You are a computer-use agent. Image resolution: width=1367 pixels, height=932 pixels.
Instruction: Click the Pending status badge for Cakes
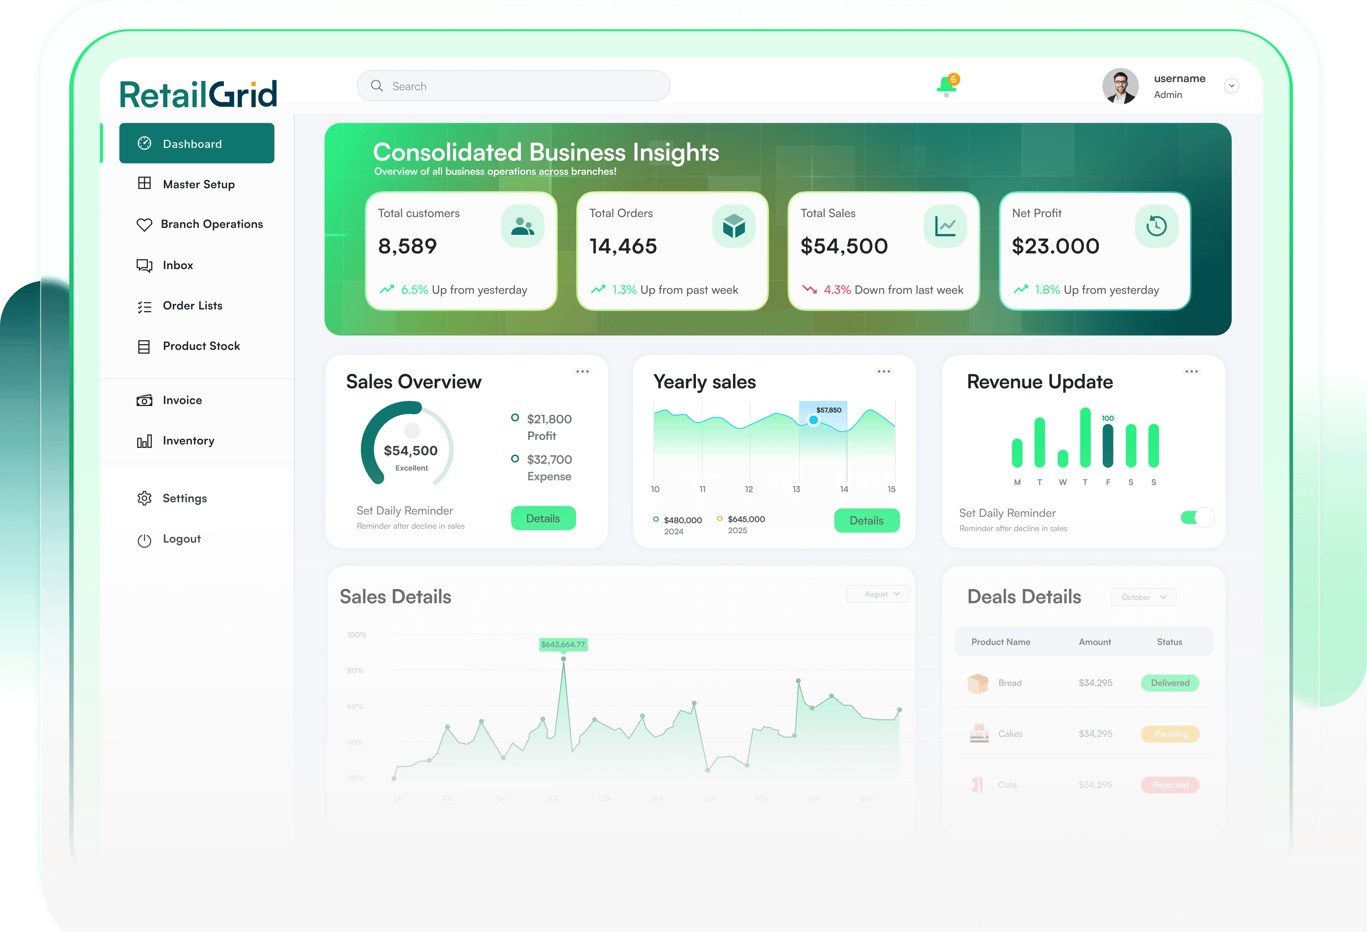coord(1170,734)
